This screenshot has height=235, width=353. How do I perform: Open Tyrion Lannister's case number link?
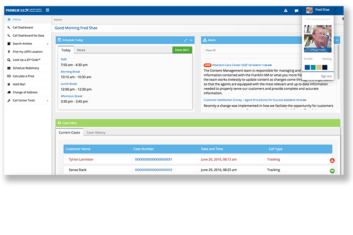click(x=153, y=159)
